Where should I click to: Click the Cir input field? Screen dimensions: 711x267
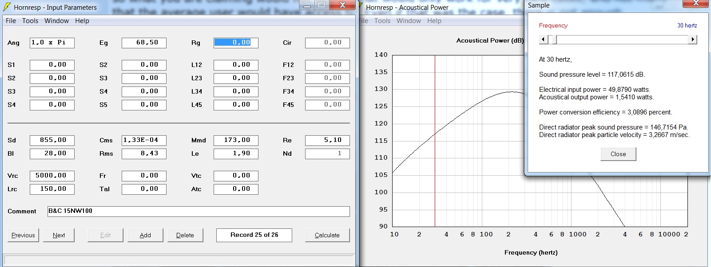[327, 43]
